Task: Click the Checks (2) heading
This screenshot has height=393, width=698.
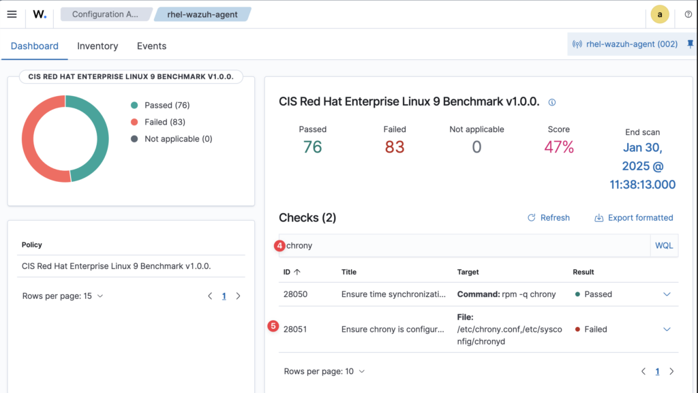Action: 307,218
